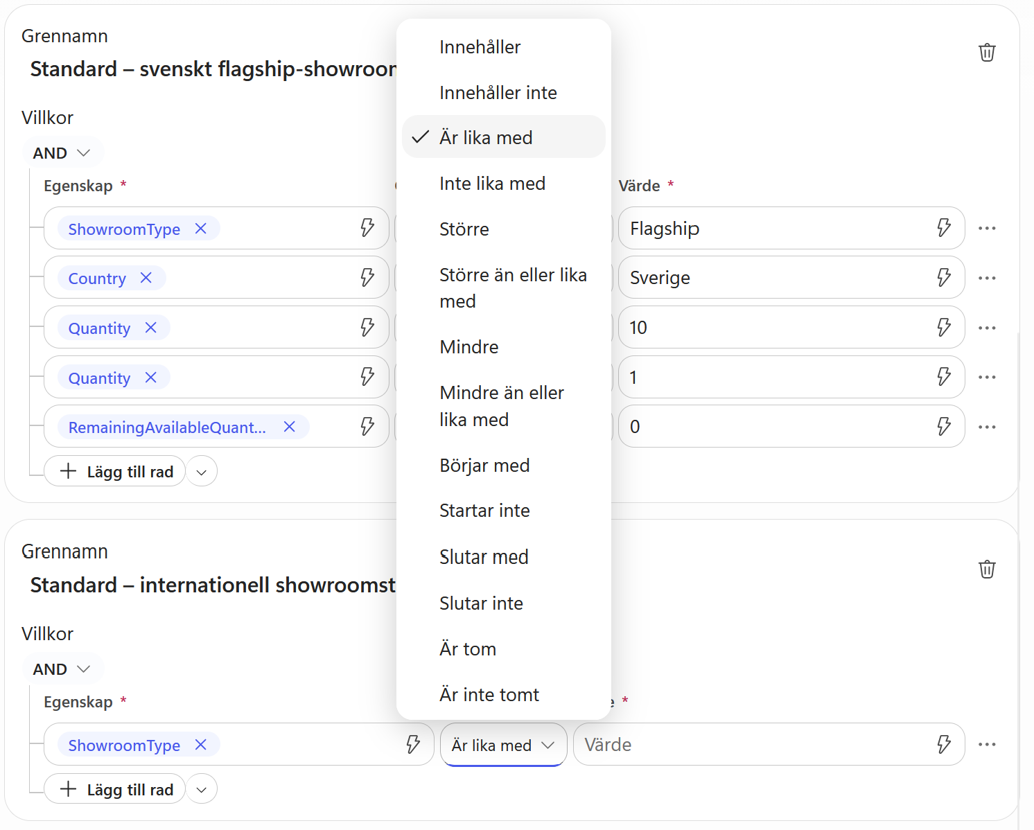Click the lightning icon in the RemainingAvailableQuant... property field
1034x830 pixels.
coord(367,427)
